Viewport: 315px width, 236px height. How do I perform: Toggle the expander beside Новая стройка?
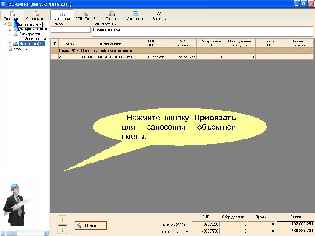point(10,44)
